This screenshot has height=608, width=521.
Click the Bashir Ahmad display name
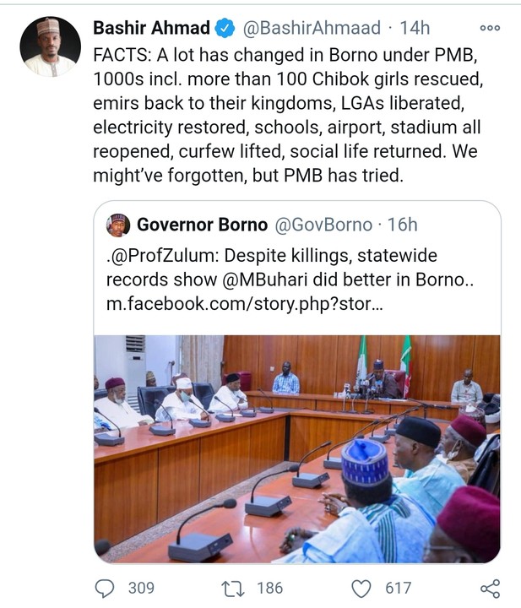pyautogui.click(x=150, y=28)
